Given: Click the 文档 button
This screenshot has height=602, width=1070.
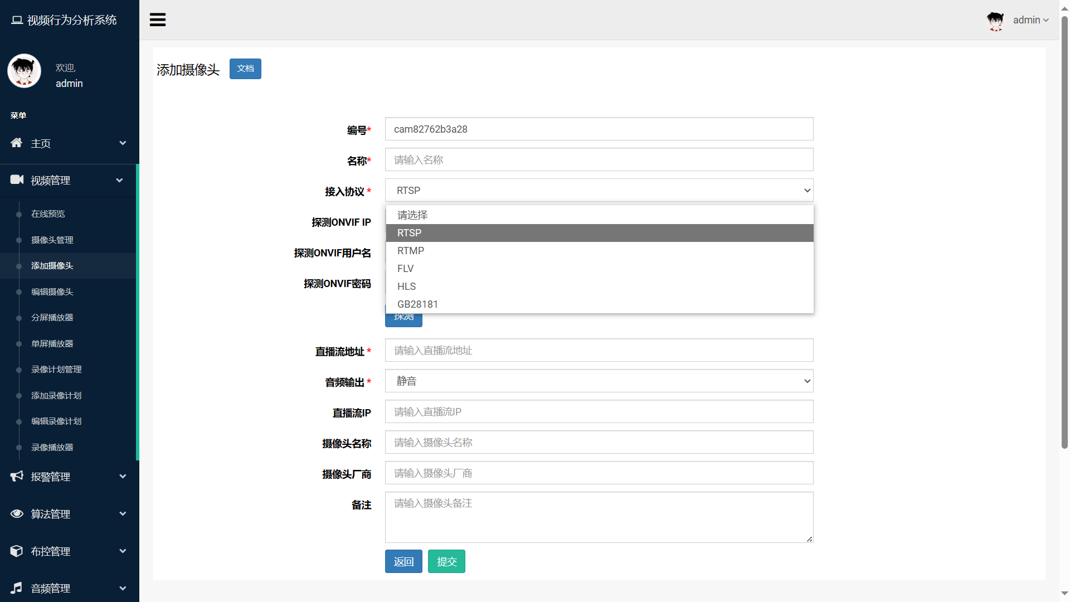Looking at the screenshot, I should point(245,69).
